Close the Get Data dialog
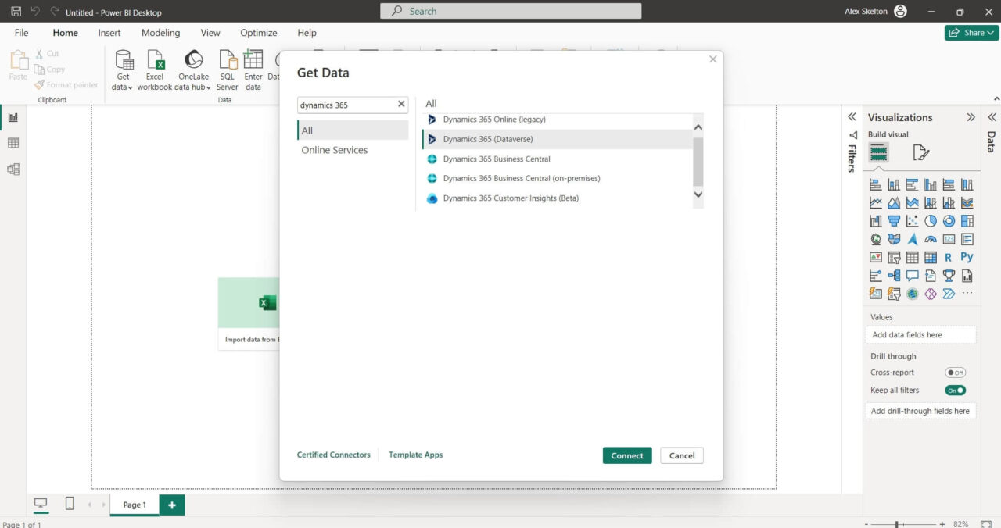The image size is (1001, 528). click(x=712, y=59)
